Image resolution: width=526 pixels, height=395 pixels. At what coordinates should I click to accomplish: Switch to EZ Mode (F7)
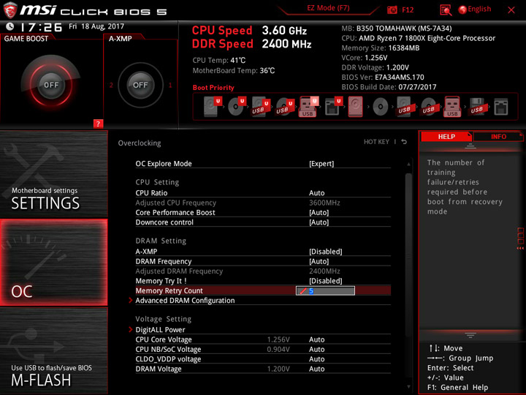tap(328, 8)
